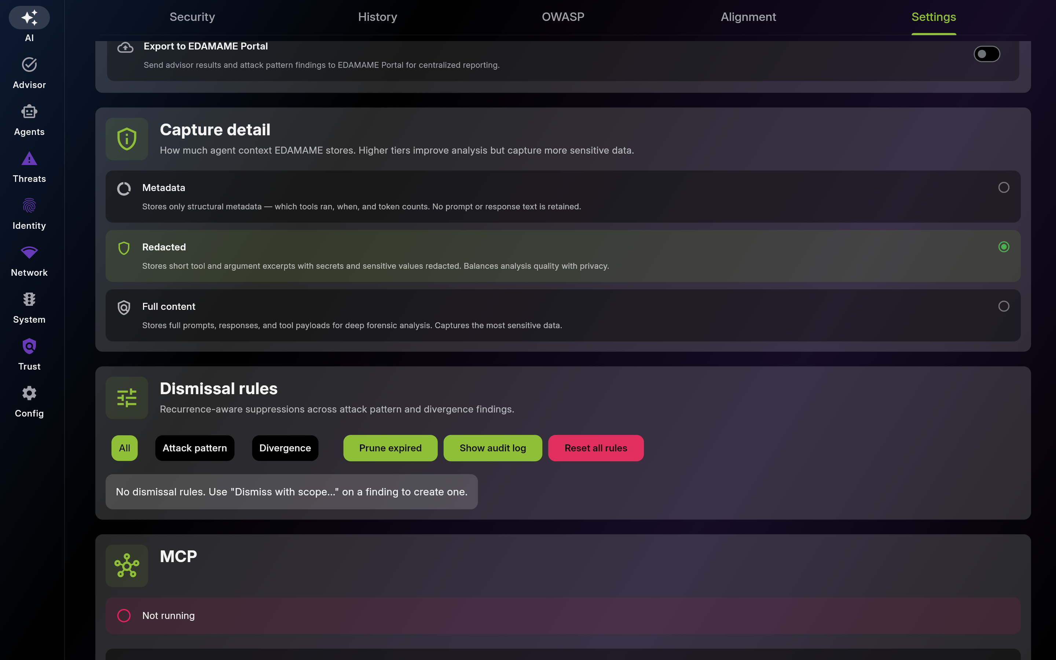Select the Metadata capture radio button
The image size is (1056, 660).
coord(1004,187)
